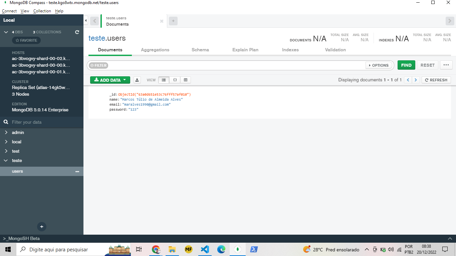The height and width of the screenshot is (256, 456).
Task: Refresh databases icon in sidebar
Action: (x=77, y=32)
